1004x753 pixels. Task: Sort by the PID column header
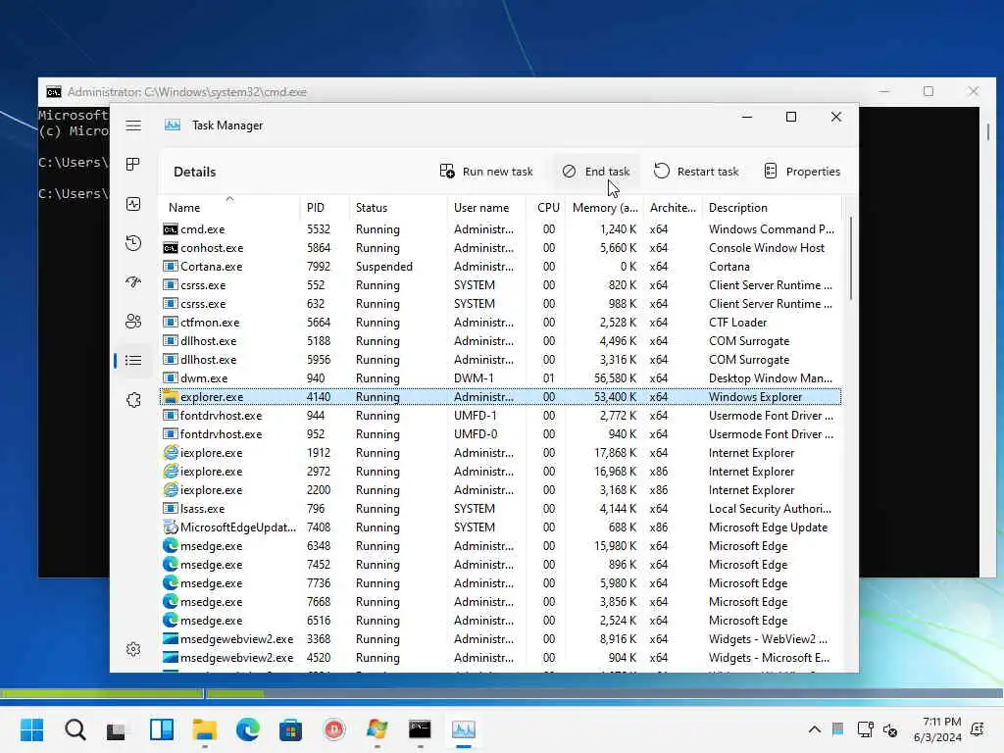(x=324, y=208)
